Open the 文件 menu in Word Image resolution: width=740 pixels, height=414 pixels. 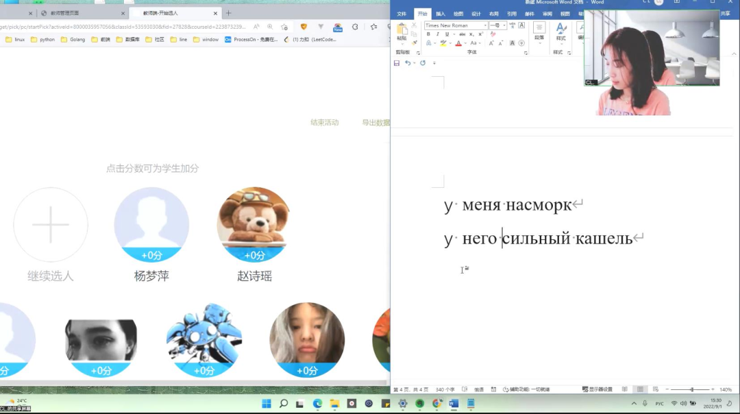point(402,14)
